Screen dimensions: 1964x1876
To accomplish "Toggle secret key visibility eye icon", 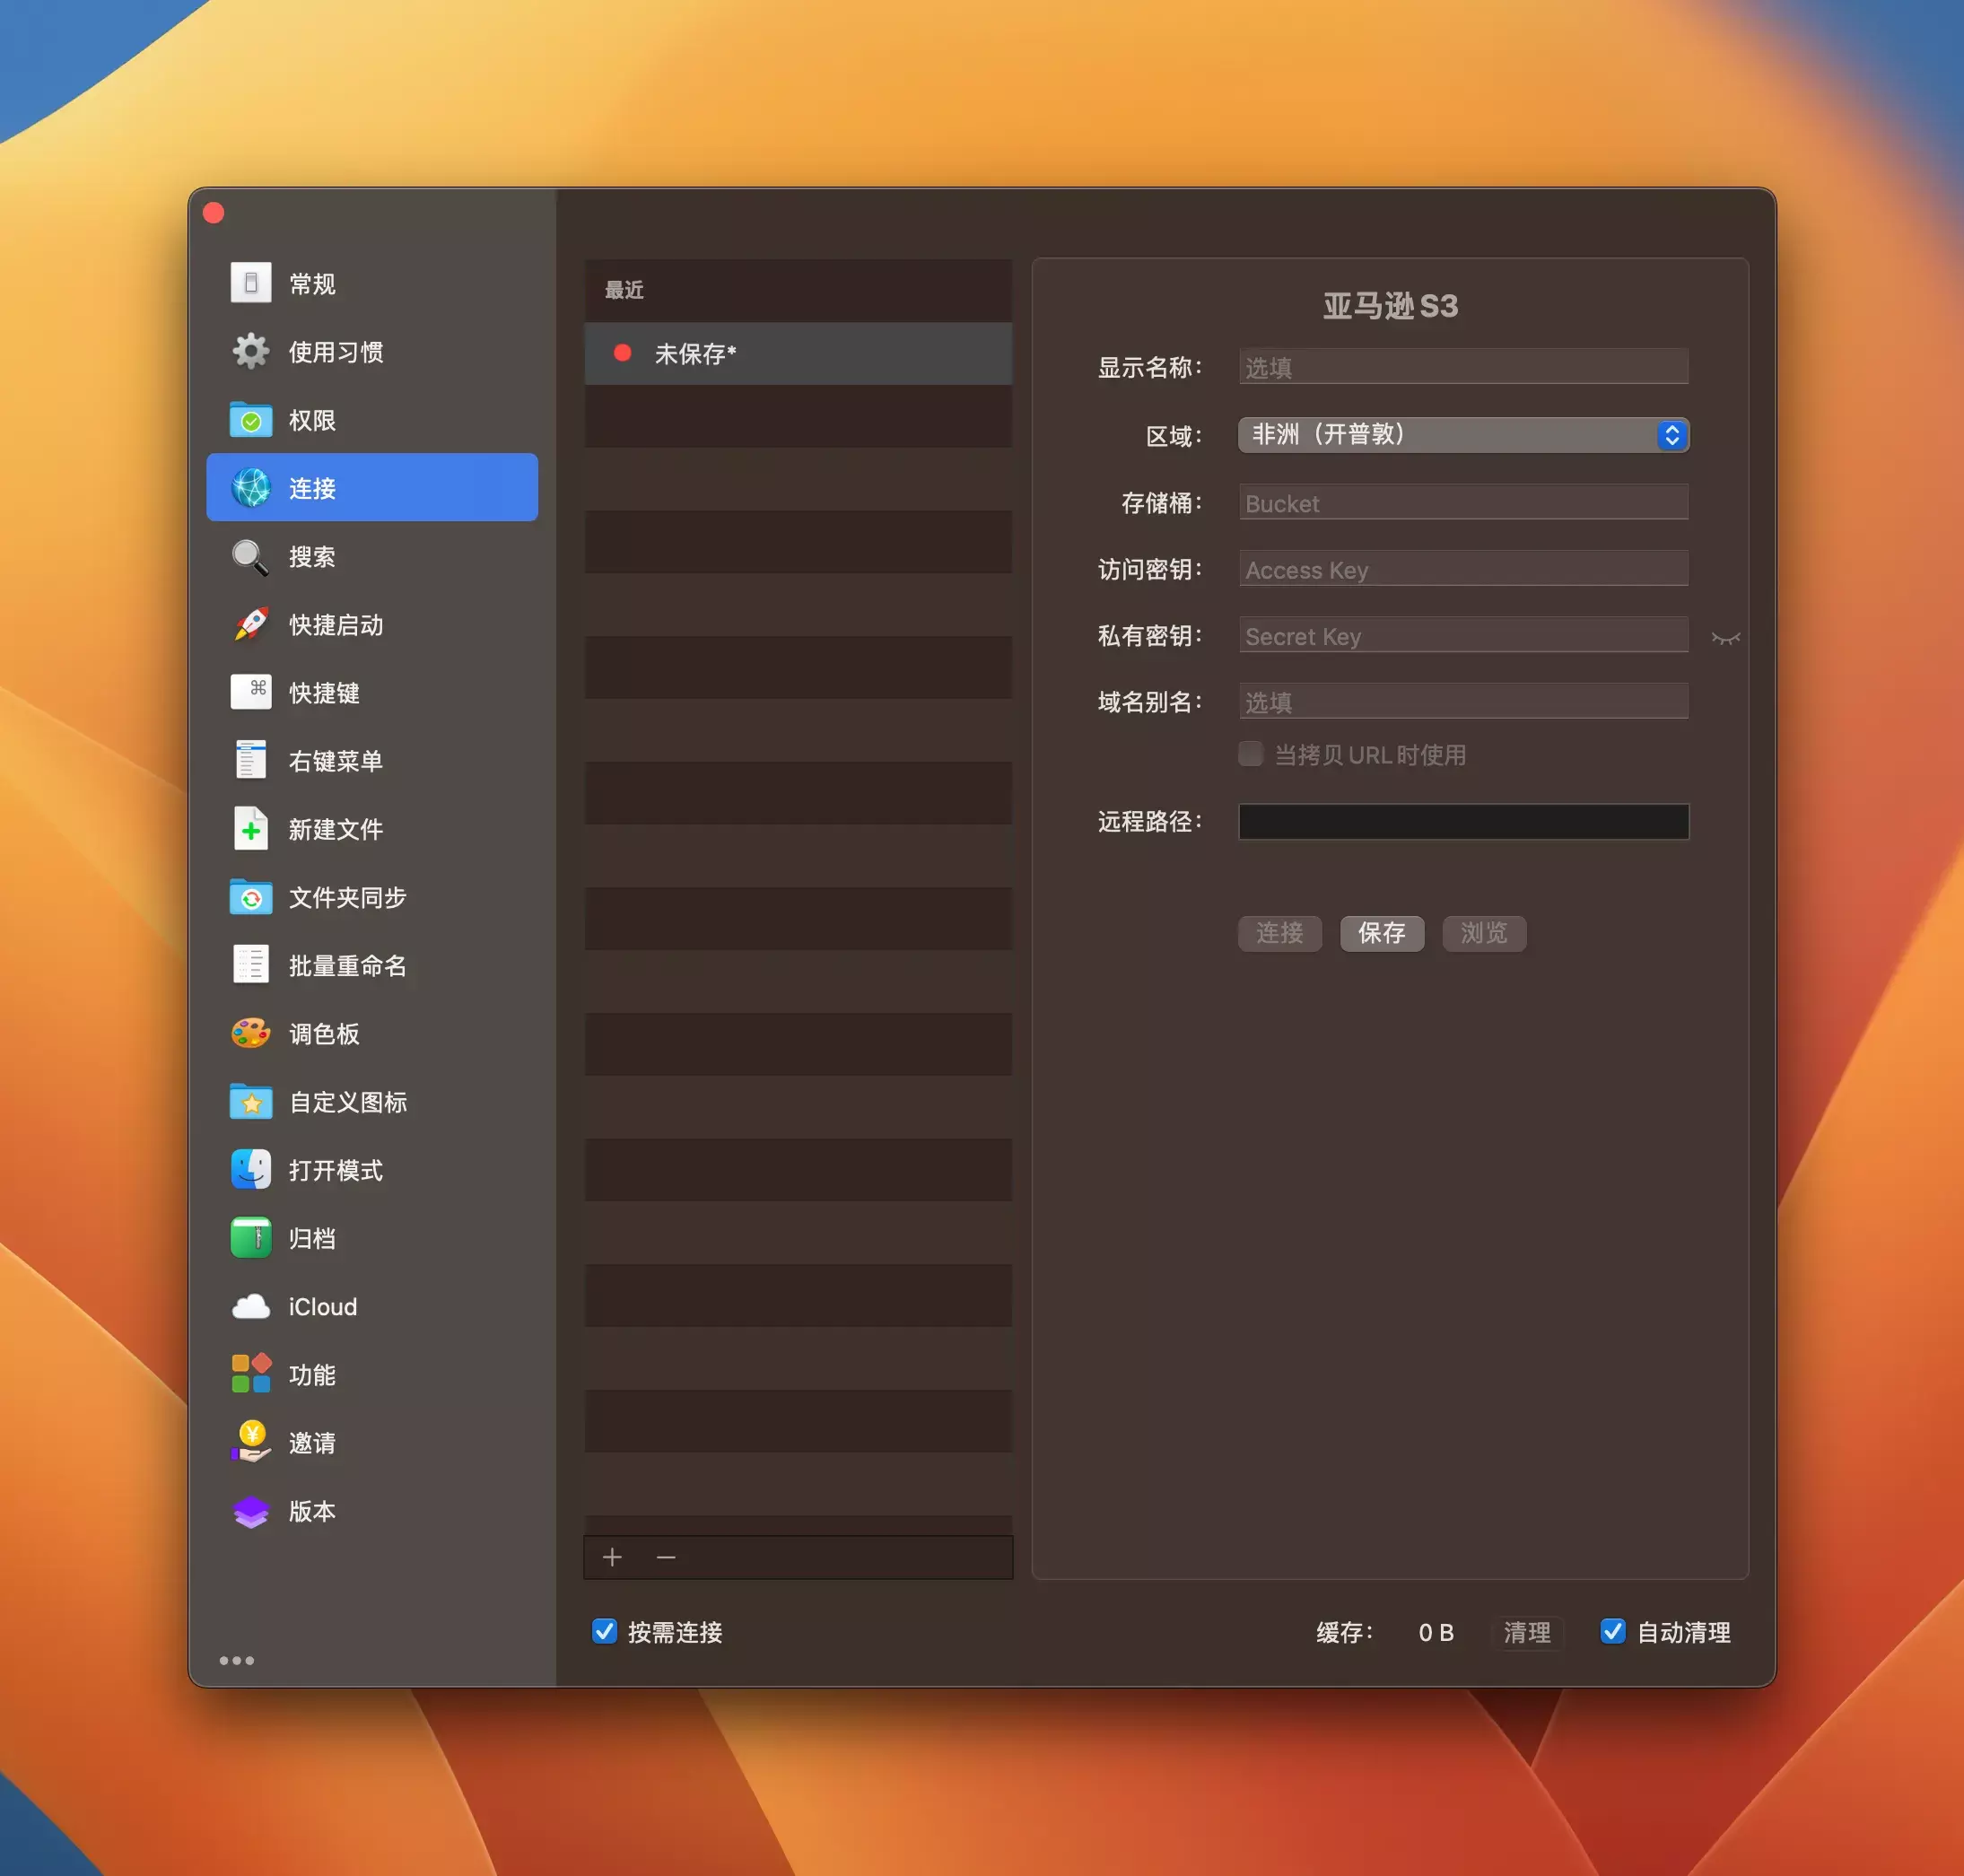I will (1725, 638).
